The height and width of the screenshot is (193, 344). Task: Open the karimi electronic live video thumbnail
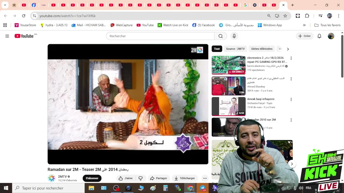(x=228, y=65)
